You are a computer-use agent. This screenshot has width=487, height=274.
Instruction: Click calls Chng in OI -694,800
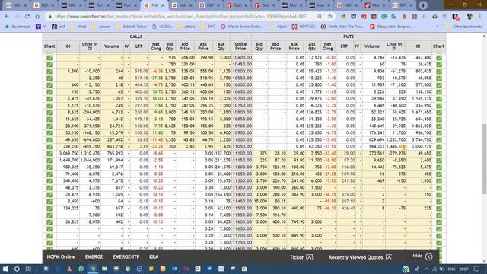click(91, 140)
